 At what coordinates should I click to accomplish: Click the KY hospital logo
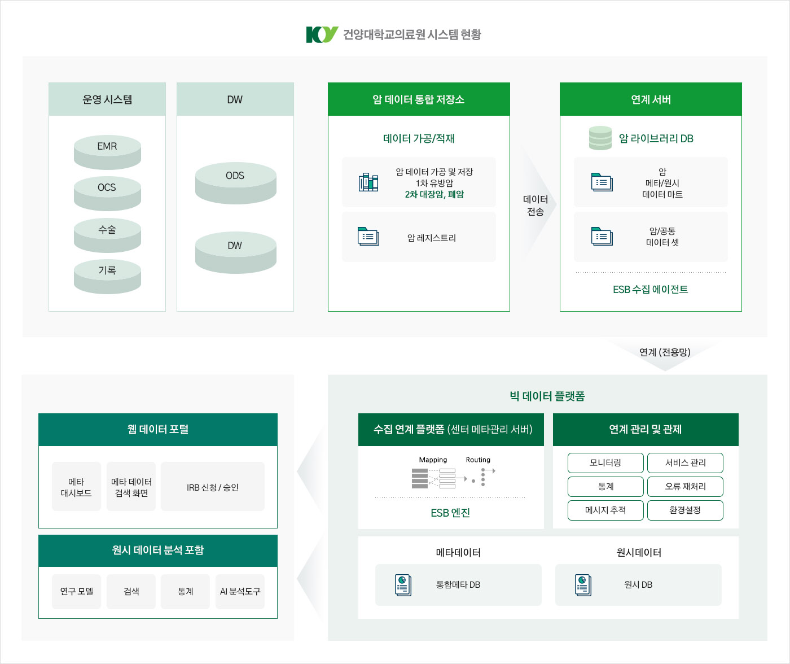322,34
